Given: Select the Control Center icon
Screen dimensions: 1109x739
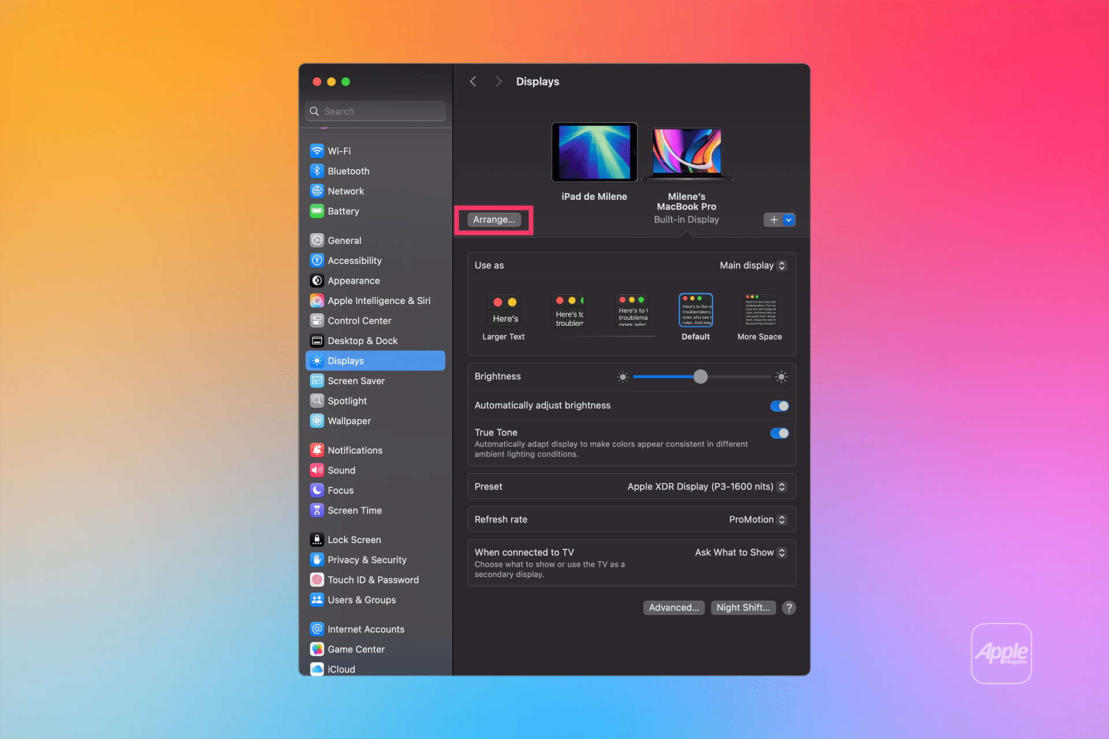Looking at the screenshot, I should [317, 320].
